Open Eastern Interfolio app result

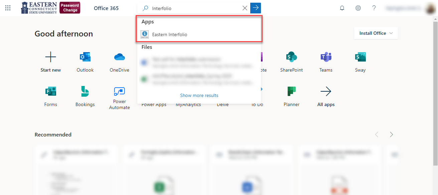pyautogui.click(x=199, y=34)
